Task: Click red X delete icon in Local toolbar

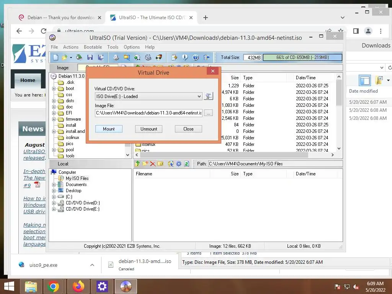Action: coord(153,164)
